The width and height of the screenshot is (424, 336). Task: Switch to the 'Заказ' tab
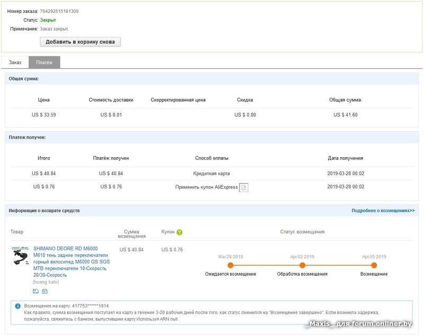[x=15, y=62]
